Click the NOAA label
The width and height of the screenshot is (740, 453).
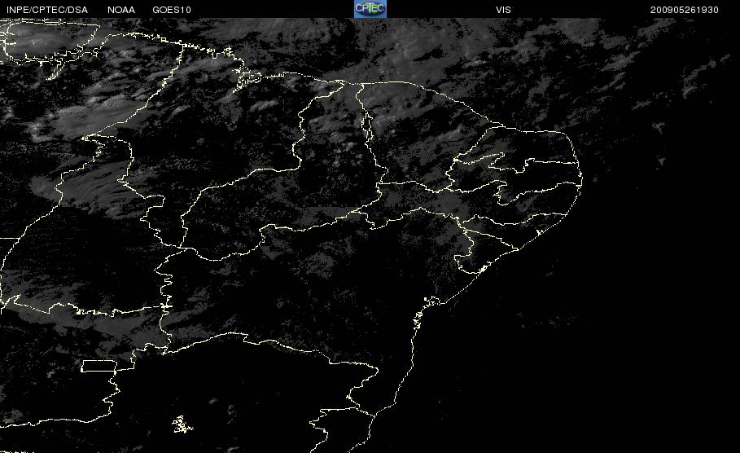[x=120, y=10]
